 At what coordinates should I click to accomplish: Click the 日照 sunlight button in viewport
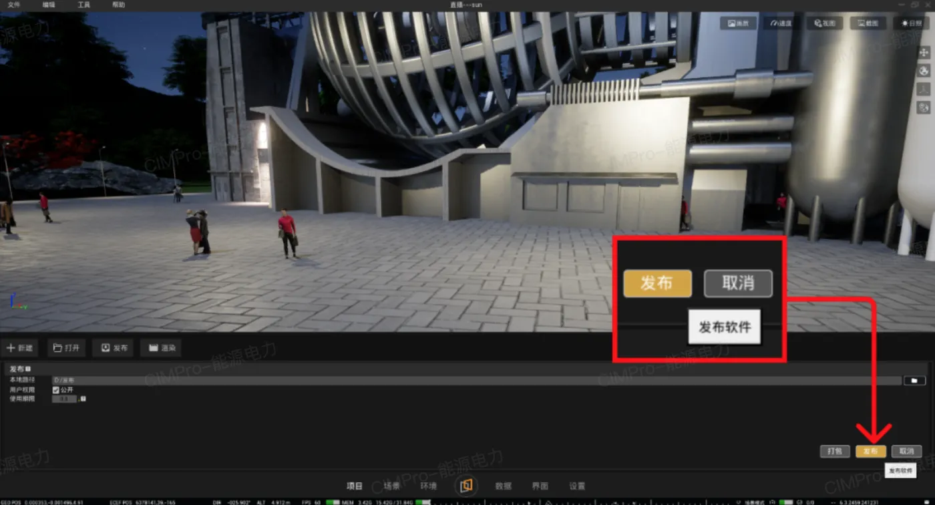tap(910, 23)
